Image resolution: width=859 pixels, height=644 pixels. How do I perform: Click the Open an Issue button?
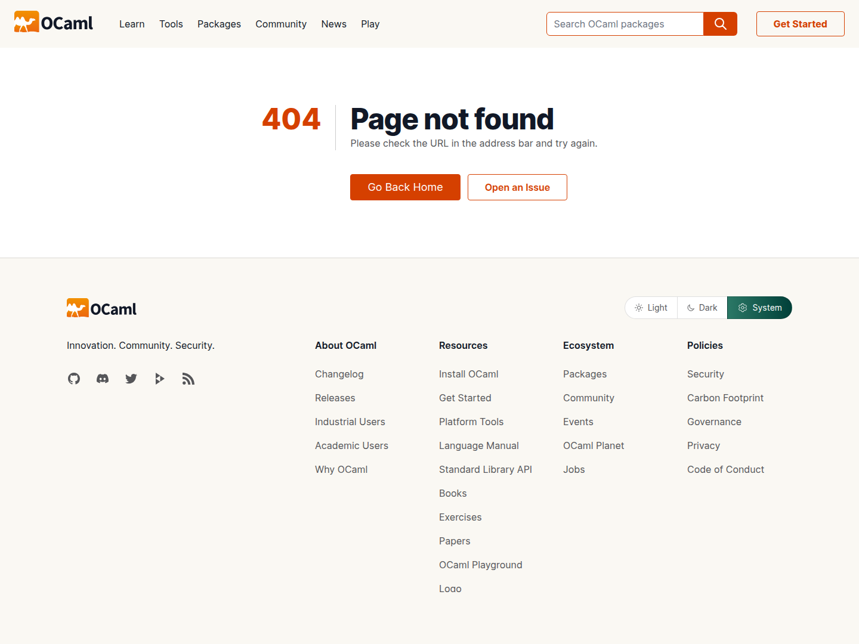pyautogui.click(x=517, y=187)
